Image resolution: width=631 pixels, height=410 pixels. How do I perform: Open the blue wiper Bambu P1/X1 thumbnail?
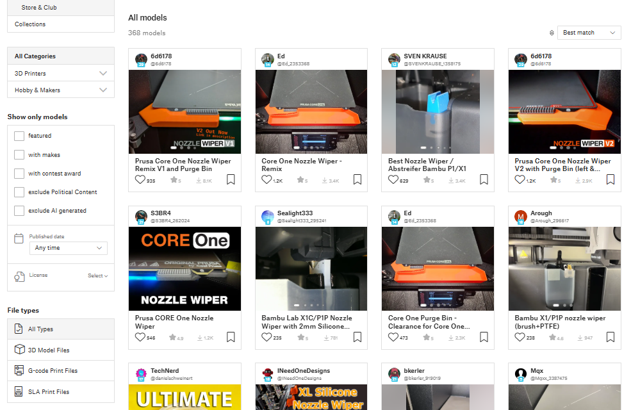[x=438, y=112]
